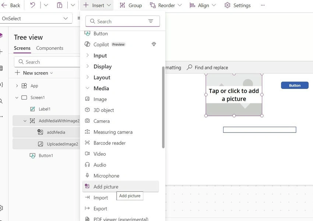Select Screen1 in the tree view
The image size is (313, 221).
point(38,98)
